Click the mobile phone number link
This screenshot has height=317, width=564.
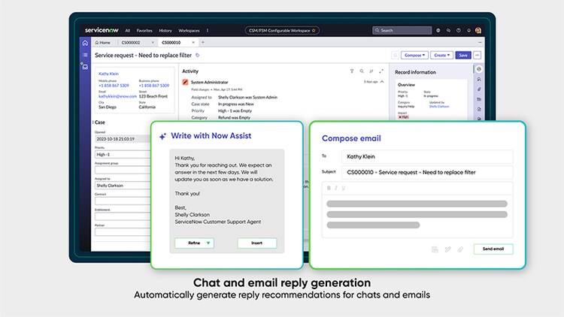pos(114,86)
